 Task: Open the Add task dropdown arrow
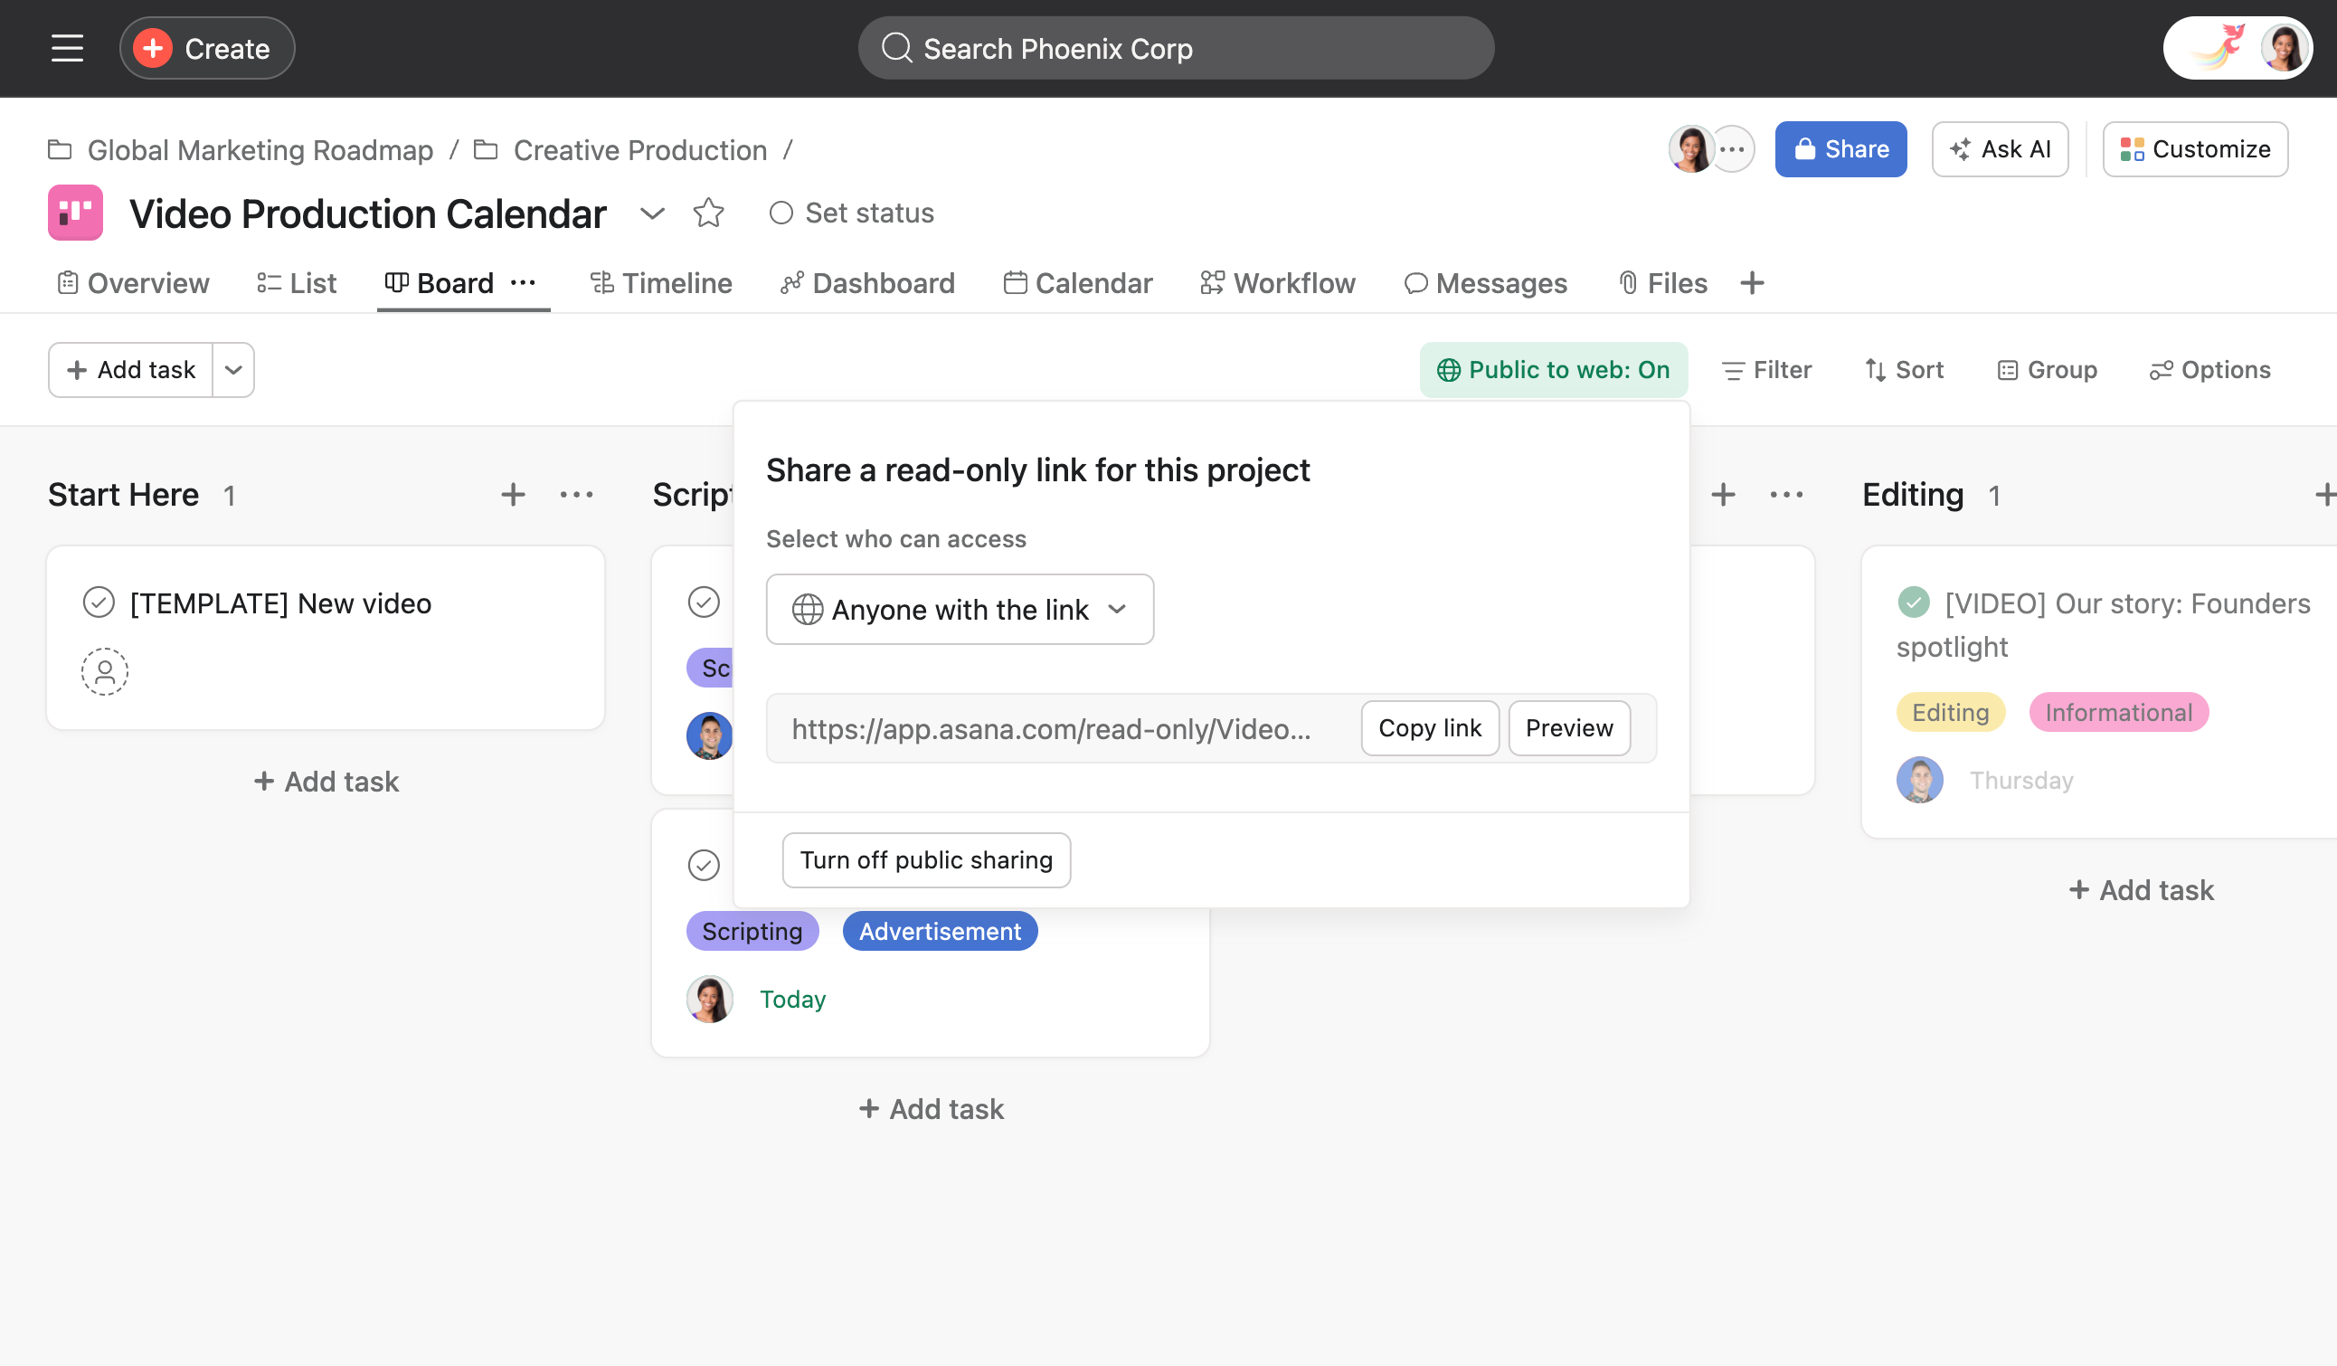coord(233,370)
